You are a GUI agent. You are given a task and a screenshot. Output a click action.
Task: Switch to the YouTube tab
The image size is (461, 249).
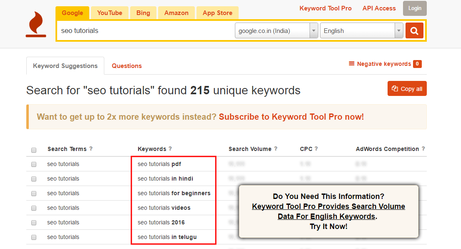[x=110, y=13]
